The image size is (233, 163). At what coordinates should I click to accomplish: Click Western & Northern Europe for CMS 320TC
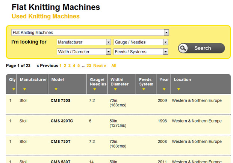coord(197,121)
